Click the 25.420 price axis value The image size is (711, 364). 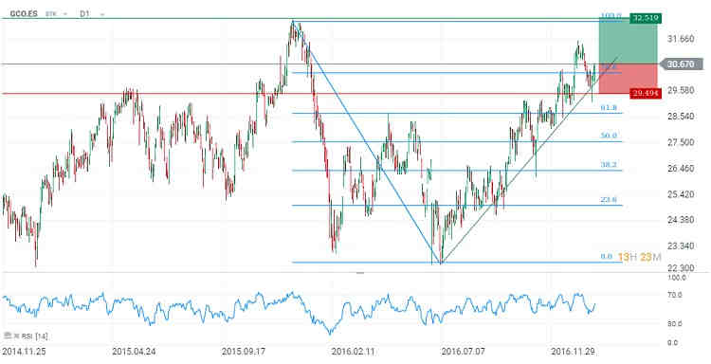[681, 194]
